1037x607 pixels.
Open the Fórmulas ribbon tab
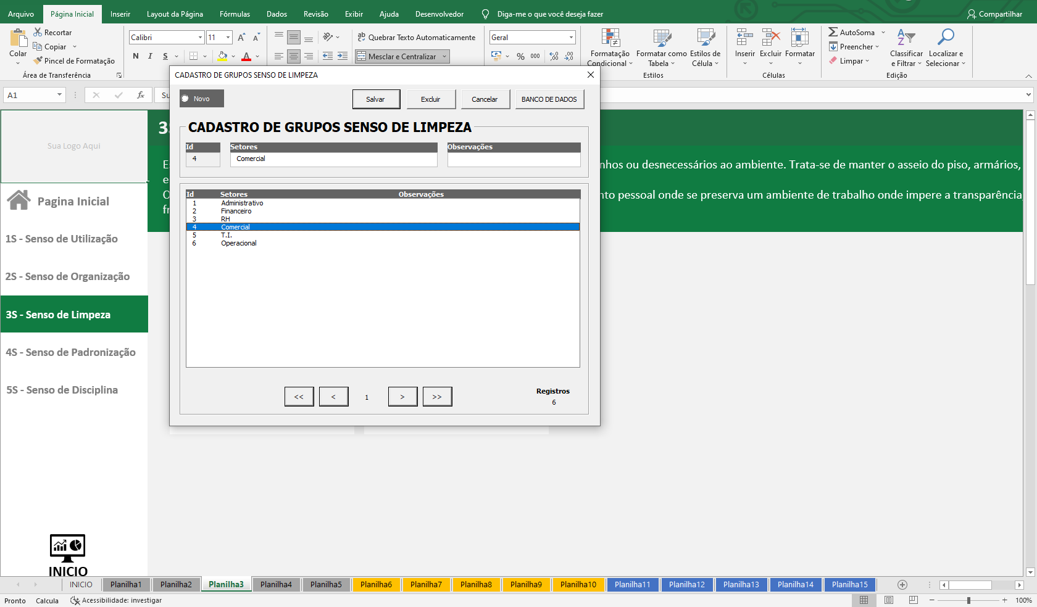pyautogui.click(x=235, y=14)
